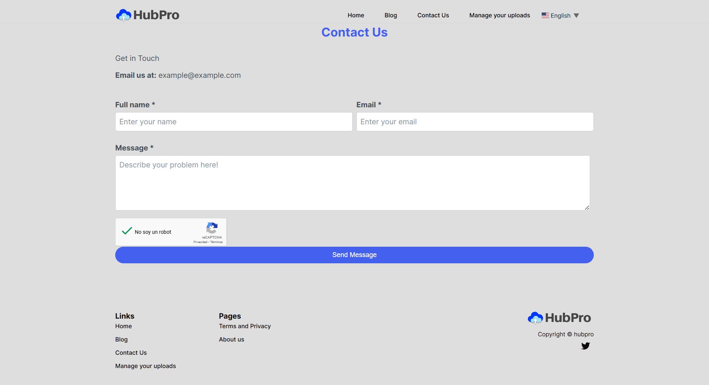Open the Twitter bird icon in footer

click(x=585, y=346)
